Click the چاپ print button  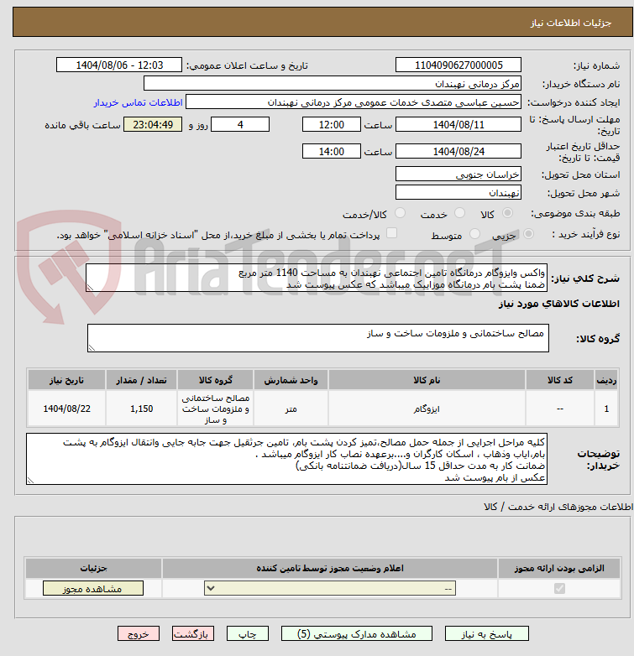pyautogui.click(x=247, y=634)
